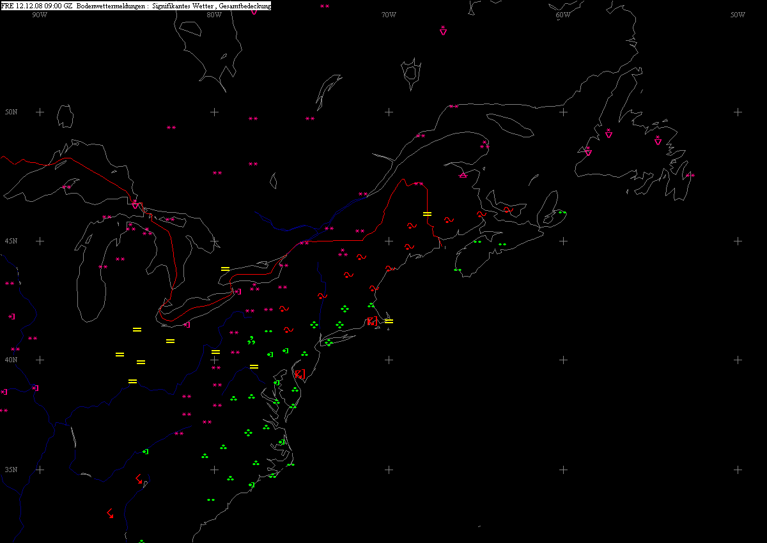The image size is (767, 543).
Task: Click the 50N latitude label
Action: (x=11, y=112)
